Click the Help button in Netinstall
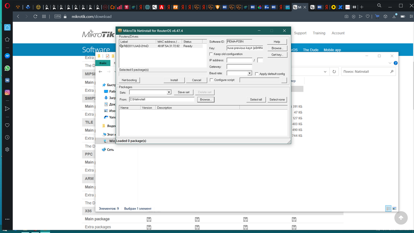Image resolution: width=414 pixels, height=233 pixels. [277, 42]
